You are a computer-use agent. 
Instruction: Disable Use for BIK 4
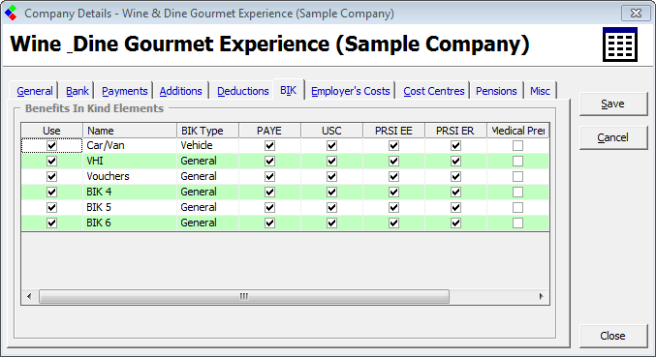52,193
